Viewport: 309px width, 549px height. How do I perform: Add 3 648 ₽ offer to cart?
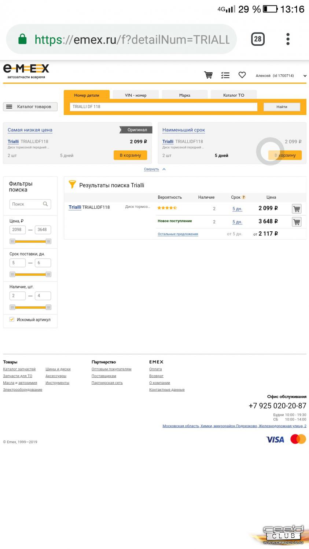[297, 222]
